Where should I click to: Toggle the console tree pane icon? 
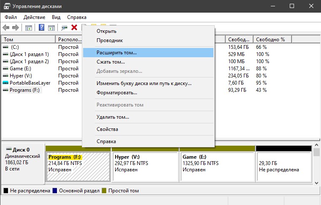[28, 28]
